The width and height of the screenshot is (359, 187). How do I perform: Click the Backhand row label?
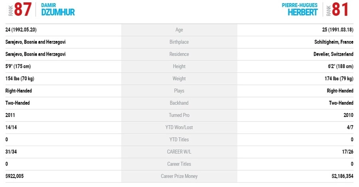pyautogui.click(x=179, y=103)
